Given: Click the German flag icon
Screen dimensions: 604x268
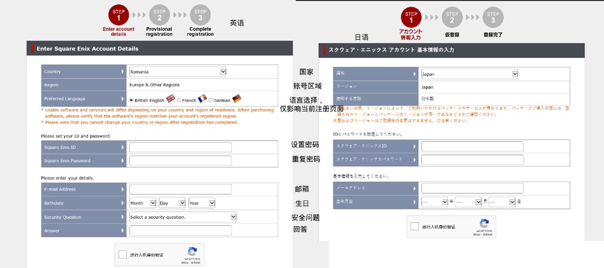Looking at the screenshot, I should tap(237, 99).
